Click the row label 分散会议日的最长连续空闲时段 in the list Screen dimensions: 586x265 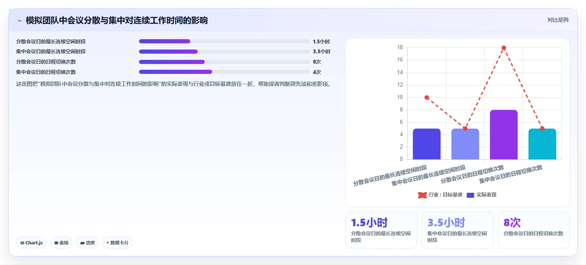click(x=51, y=41)
